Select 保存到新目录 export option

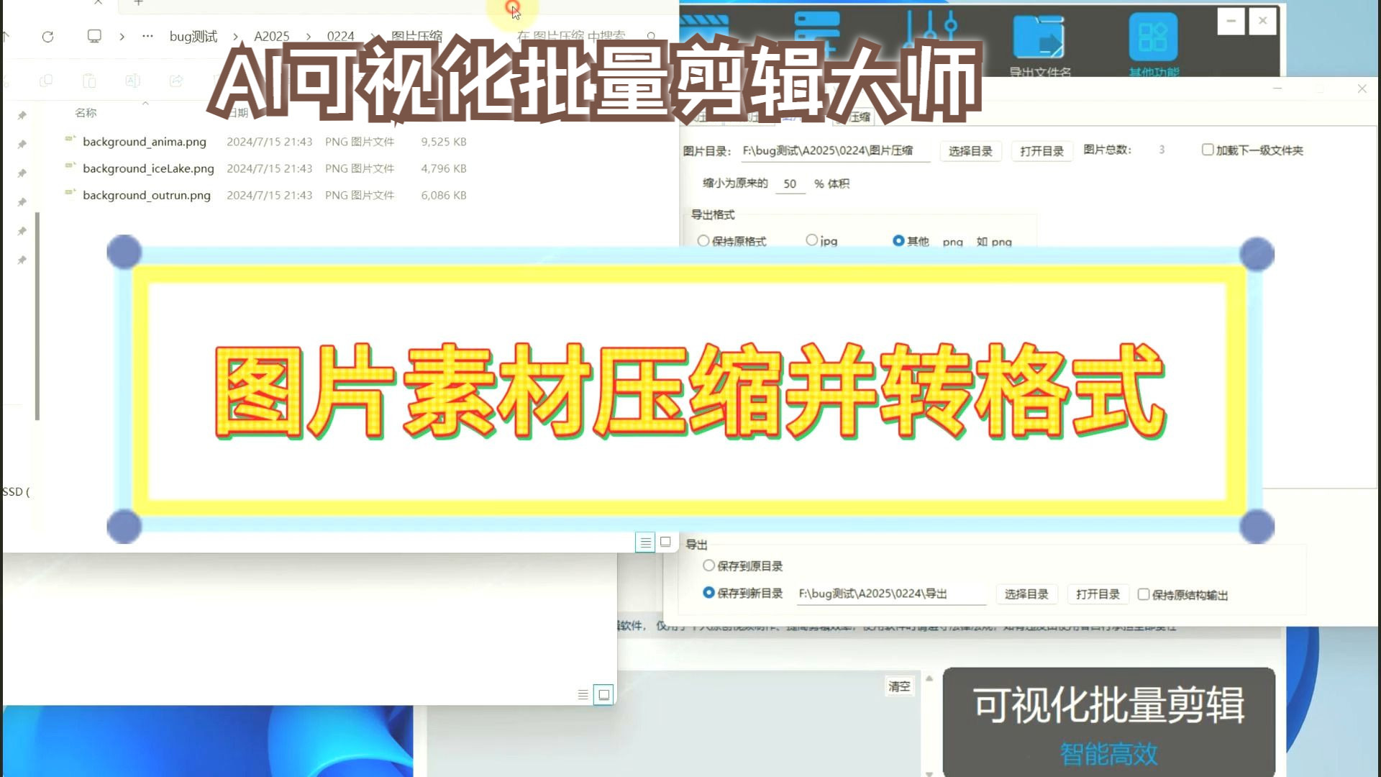(708, 593)
